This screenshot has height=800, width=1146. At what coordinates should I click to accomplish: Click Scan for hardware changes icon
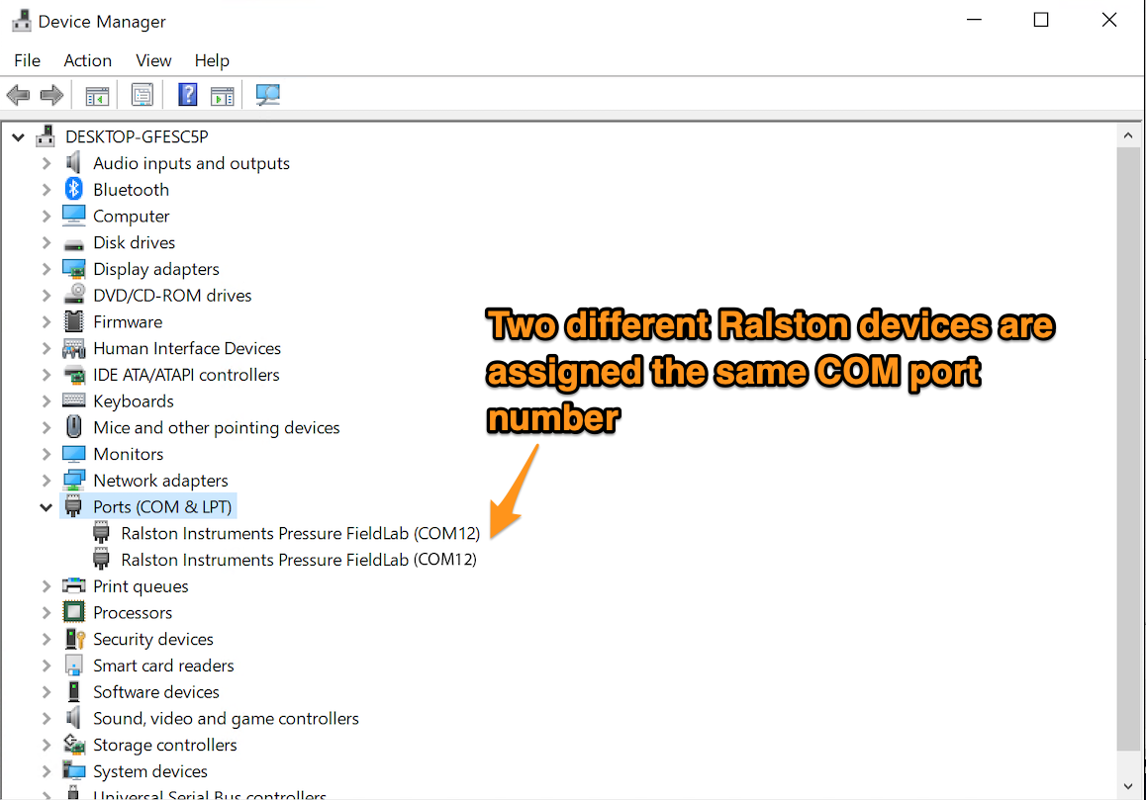(x=267, y=95)
